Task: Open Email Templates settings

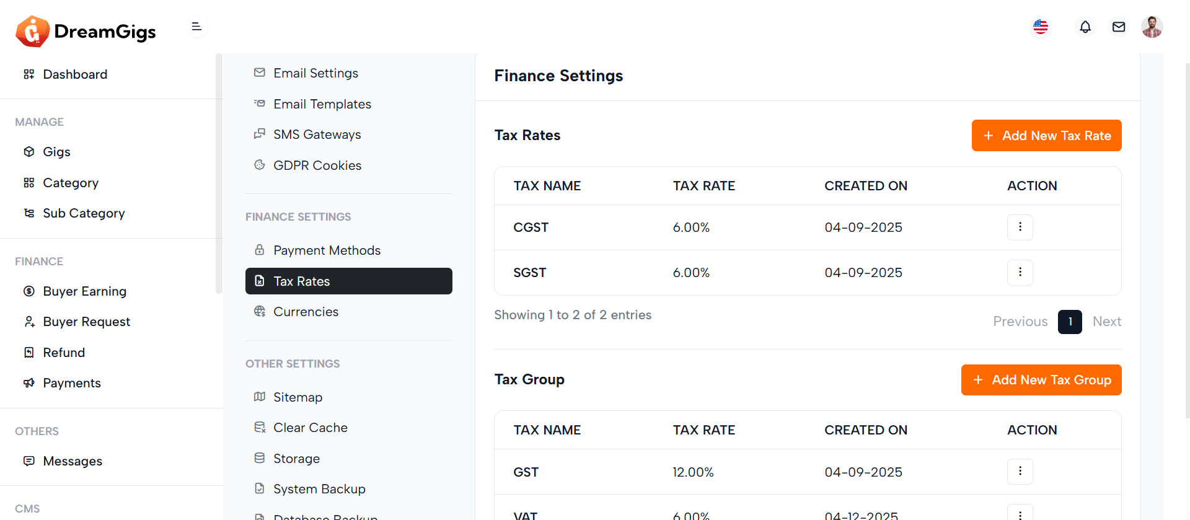Action: click(x=322, y=104)
